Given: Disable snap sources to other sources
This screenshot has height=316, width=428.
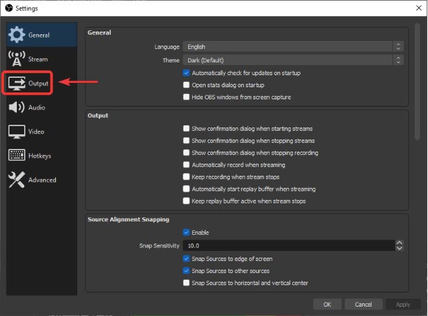Looking at the screenshot, I should (x=186, y=270).
